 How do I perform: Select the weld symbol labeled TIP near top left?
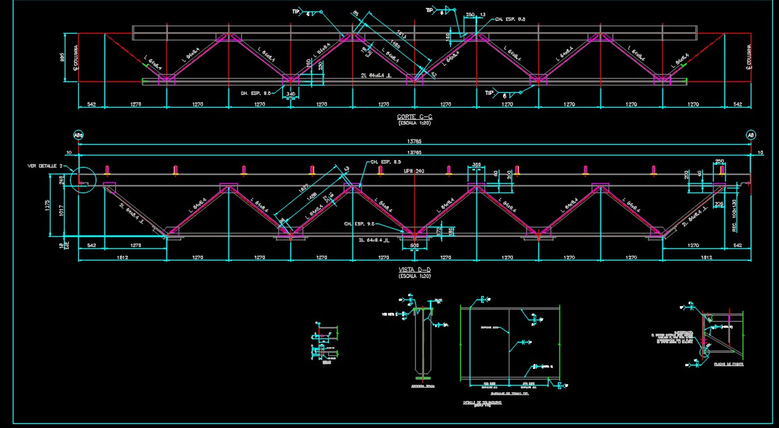[296, 11]
